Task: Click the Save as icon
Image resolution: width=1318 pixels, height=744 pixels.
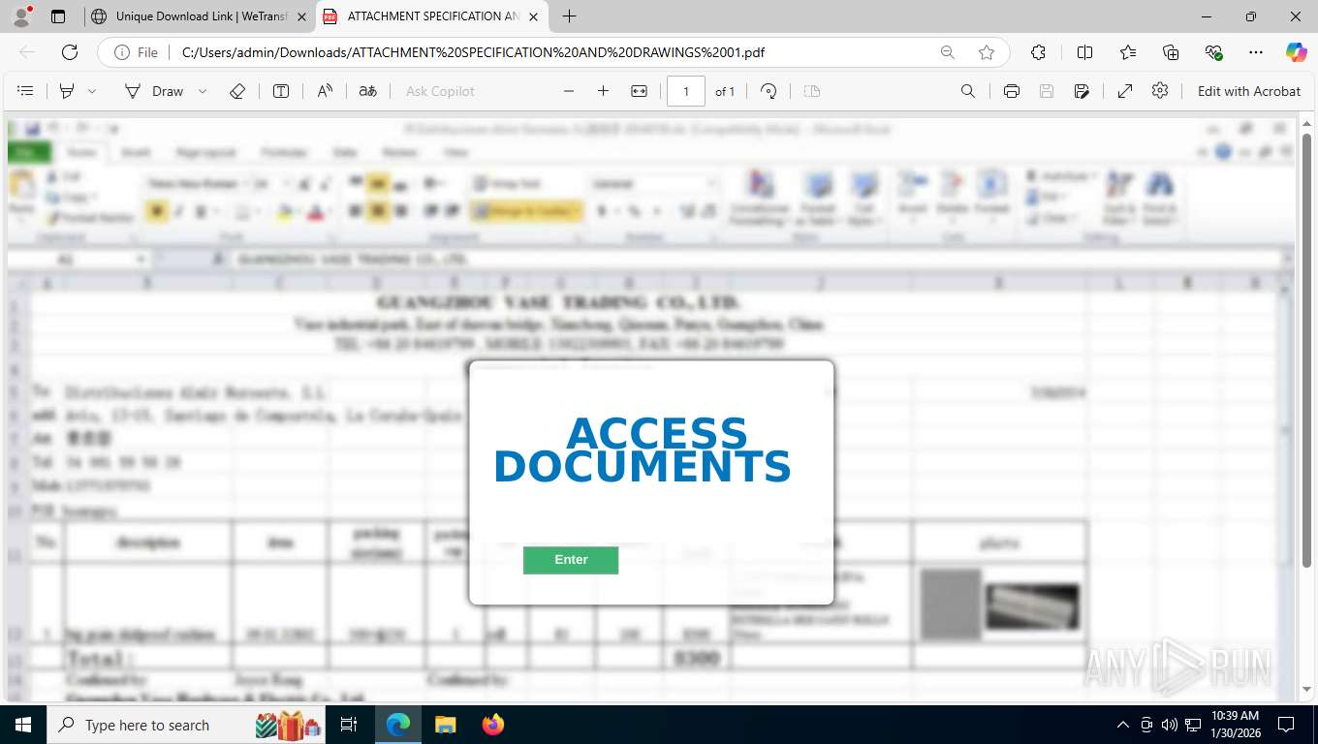Action: coord(1082,91)
